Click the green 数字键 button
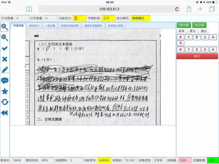The width and height of the screenshot is (219, 164). [184, 25]
